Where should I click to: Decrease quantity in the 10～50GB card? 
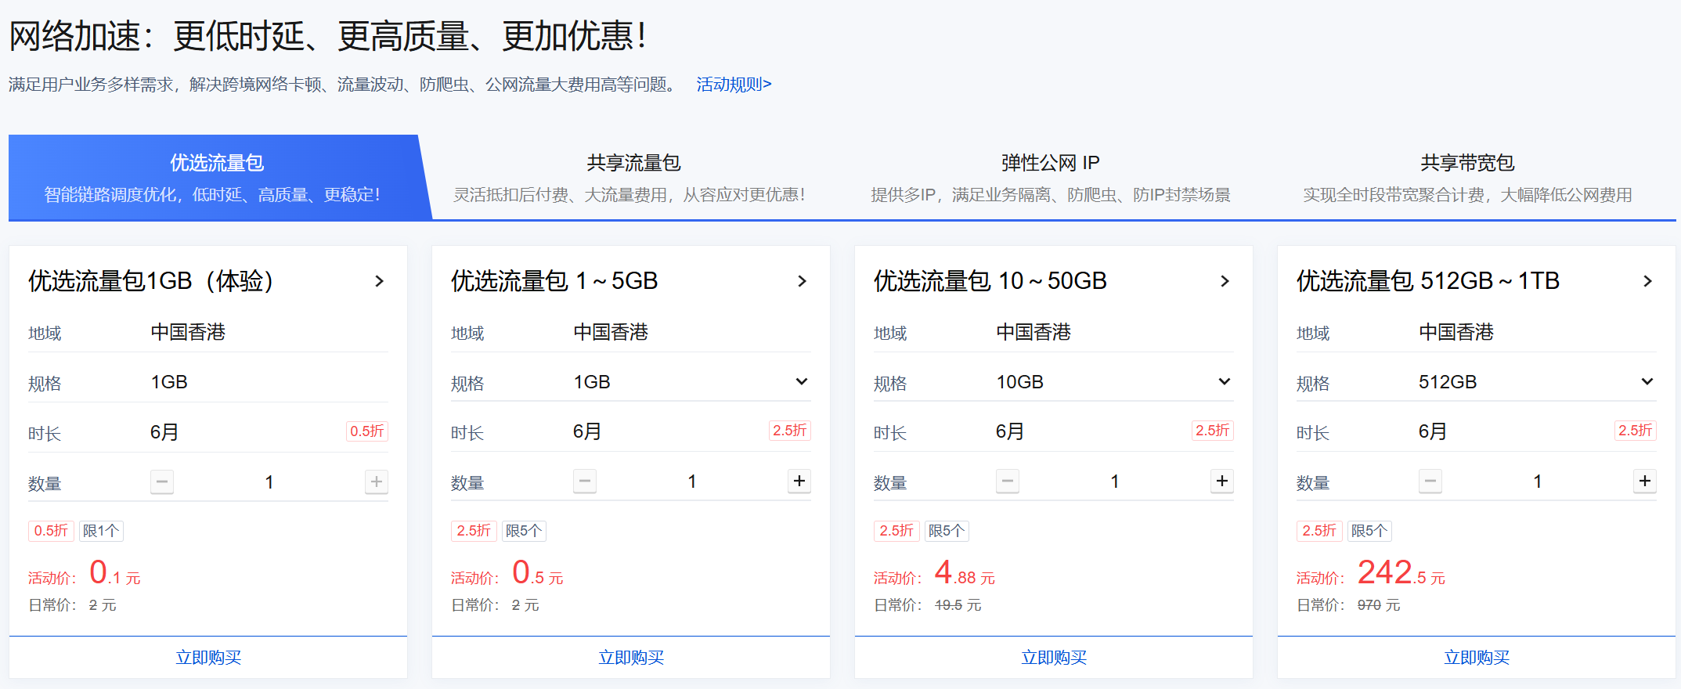1008,481
